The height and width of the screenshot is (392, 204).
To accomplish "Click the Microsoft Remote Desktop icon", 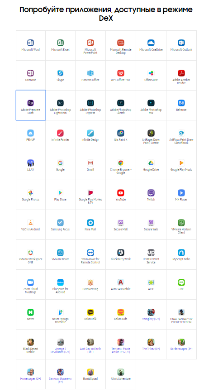I will click(x=121, y=43).
